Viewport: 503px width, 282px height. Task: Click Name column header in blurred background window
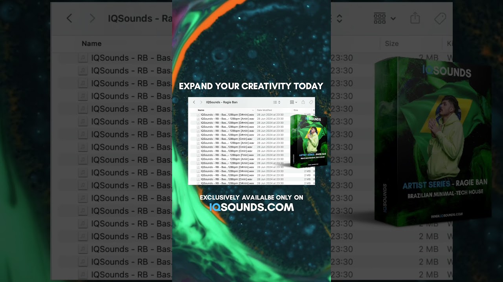(92, 43)
